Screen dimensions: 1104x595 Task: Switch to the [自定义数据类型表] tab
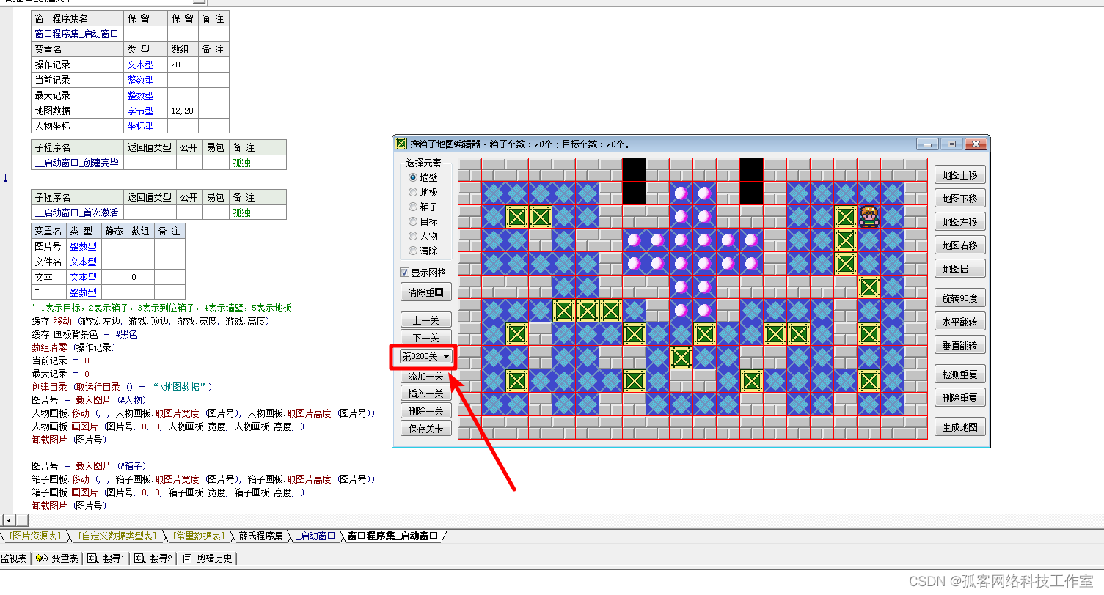click(116, 536)
